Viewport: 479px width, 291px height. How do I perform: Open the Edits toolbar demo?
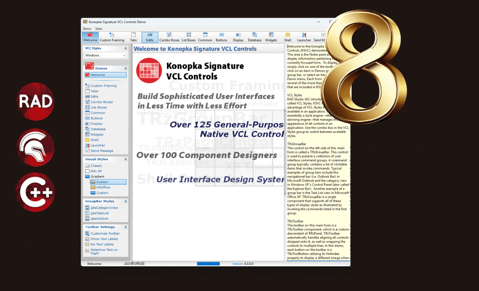coord(150,37)
